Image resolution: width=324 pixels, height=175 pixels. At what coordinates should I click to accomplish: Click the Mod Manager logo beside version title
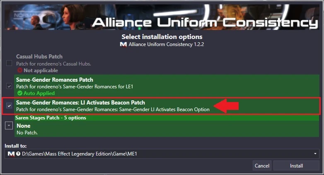123,44
